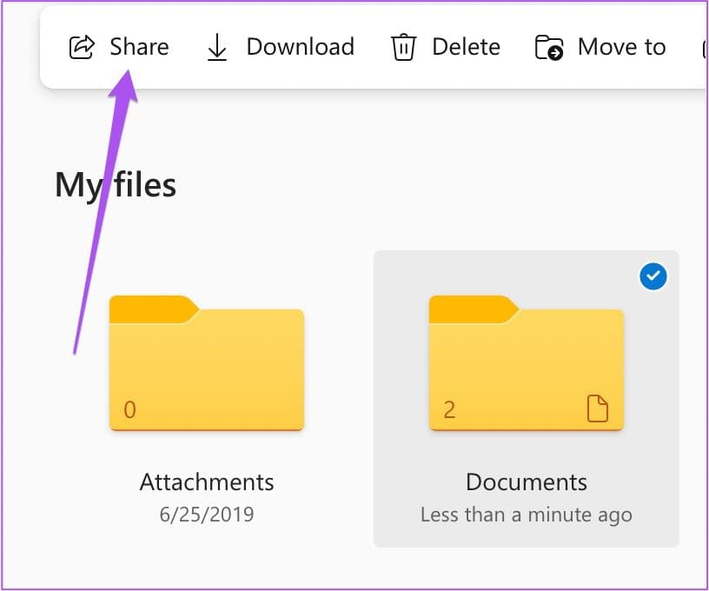Click the Attachments yellow folder icon
This screenshot has height=591, width=709.
click(206, 363)
